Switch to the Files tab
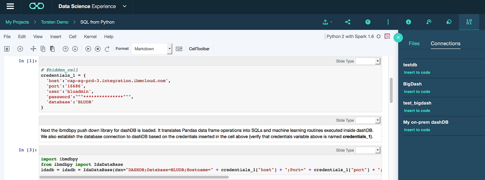Image resolution: width=485 pixels, height=180 pixels. pyautogui.click(x=414, y=43)
